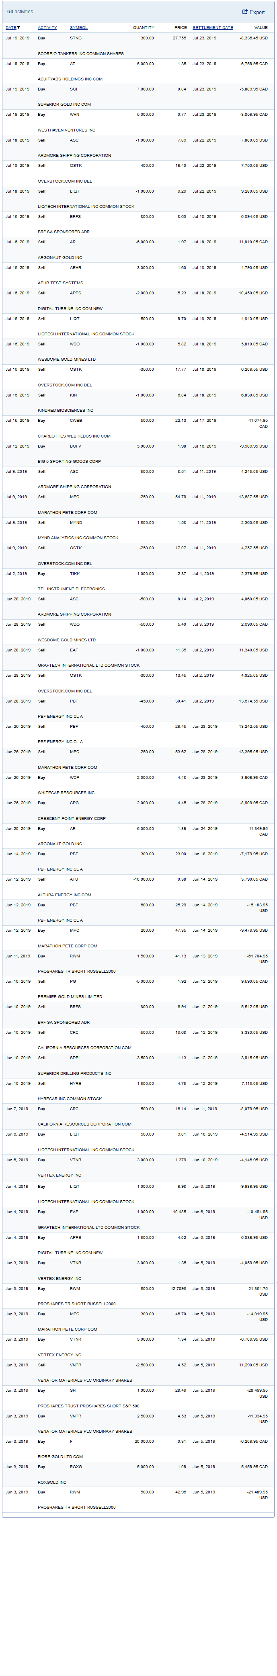Sort by the SETTLEMENT DATE column header
This screenshot has height=1676, width=277.
click(212, 28)
